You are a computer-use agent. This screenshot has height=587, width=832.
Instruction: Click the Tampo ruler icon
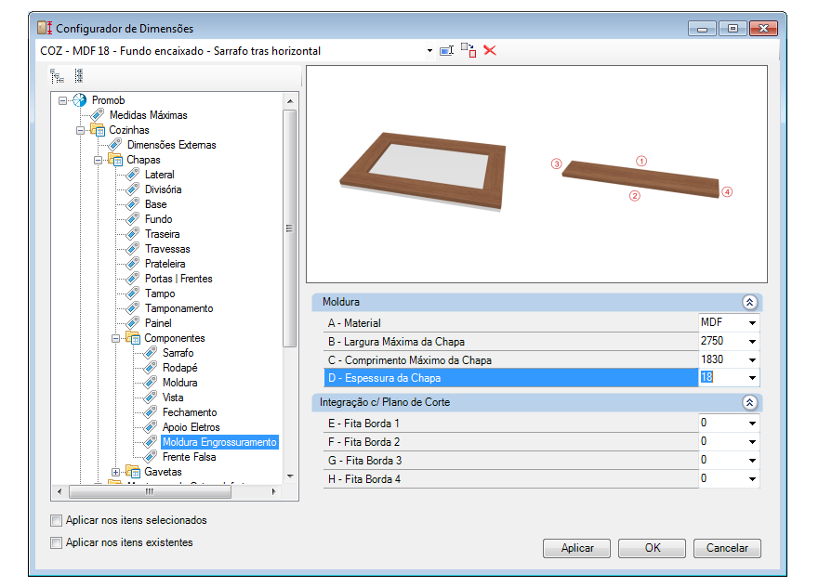point(133,293)
